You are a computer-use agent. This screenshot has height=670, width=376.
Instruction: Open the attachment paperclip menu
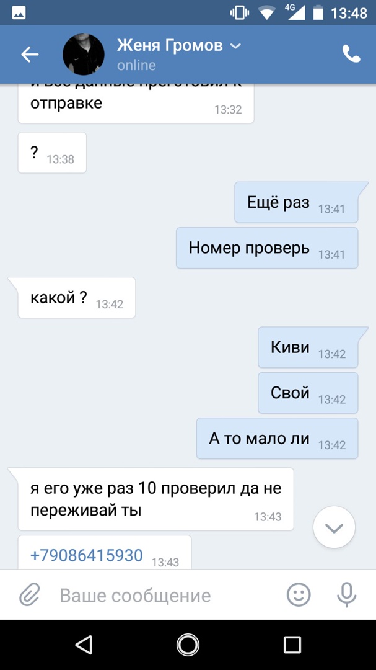[x=30, y=595]
